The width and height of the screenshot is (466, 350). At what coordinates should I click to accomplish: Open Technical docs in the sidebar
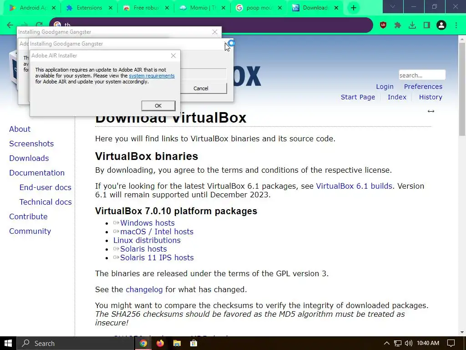(46, 202)
